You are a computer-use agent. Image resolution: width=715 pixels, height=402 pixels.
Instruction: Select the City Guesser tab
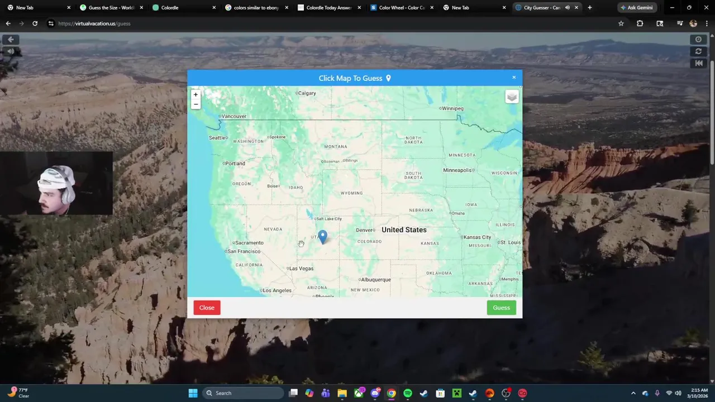point(542,8)
